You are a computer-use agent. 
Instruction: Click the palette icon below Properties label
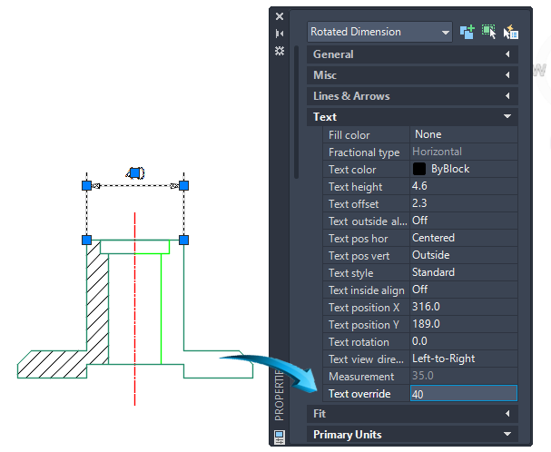tap(280, 437)
